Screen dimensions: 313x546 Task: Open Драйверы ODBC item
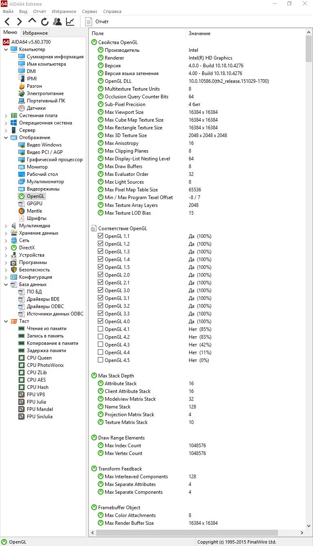[45, 306]
